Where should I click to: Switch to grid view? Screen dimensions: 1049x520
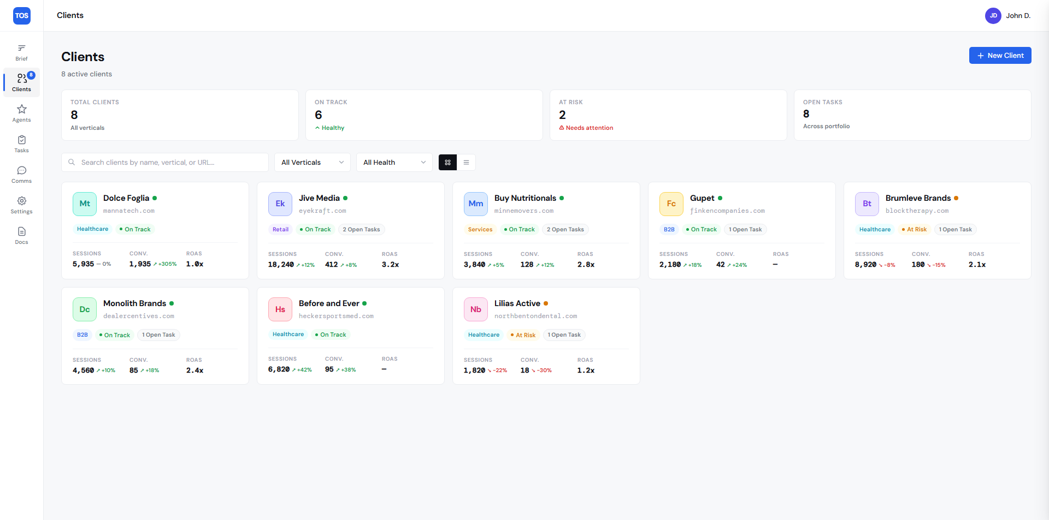[x=447, y=163]
